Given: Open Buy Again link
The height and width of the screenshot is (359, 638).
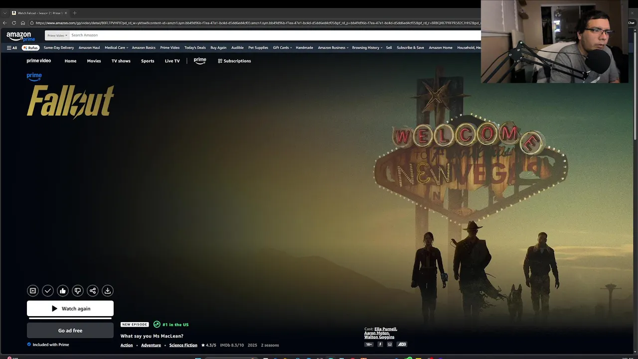Looking at the screenshot, I should [x=218, y=48].
